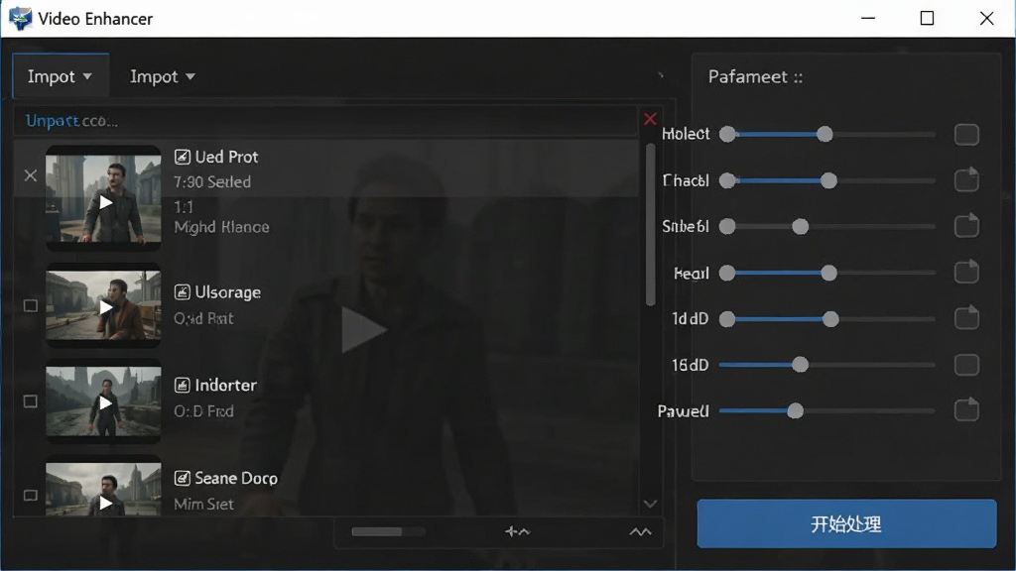Click the large play button in preview
Screen dimensions: 1016x571
(363, 330)
